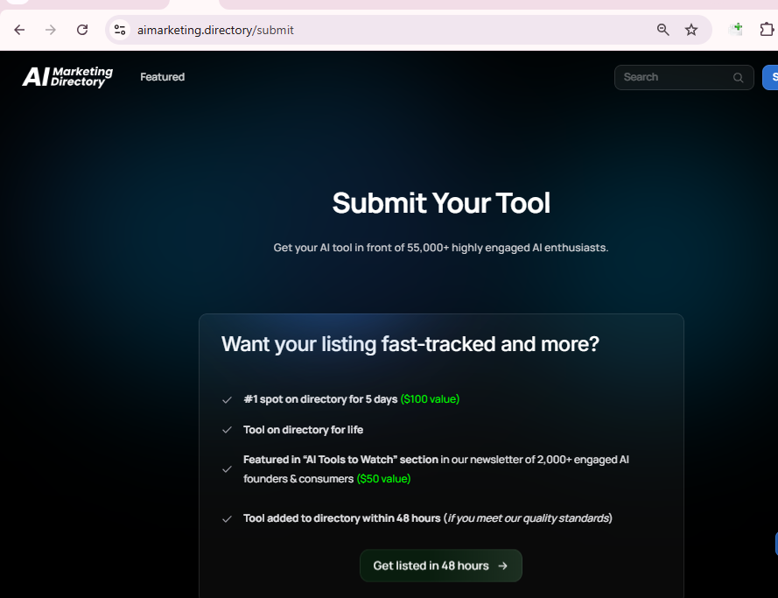The height and width of the screenshot is (598, 778).
Task: Click the zoom magnifier icon in address bar
Action: tap(663, 30)
